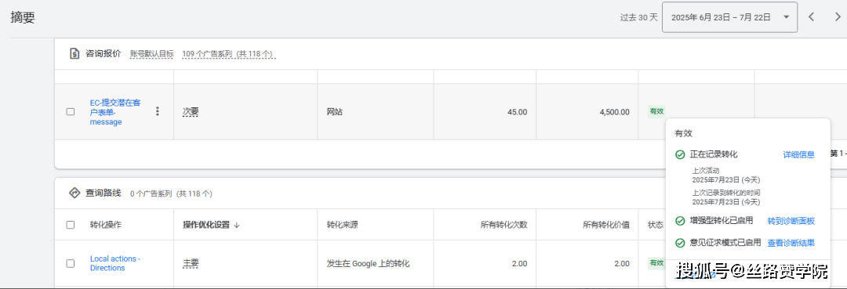The width and height of the screenshot is (847, 289).
Task: Click sort arrow beside 操作优化设置
Action: tap(237, 225)
